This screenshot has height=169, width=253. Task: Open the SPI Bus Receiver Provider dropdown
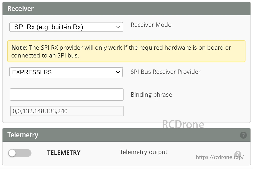tap(66, 72)
